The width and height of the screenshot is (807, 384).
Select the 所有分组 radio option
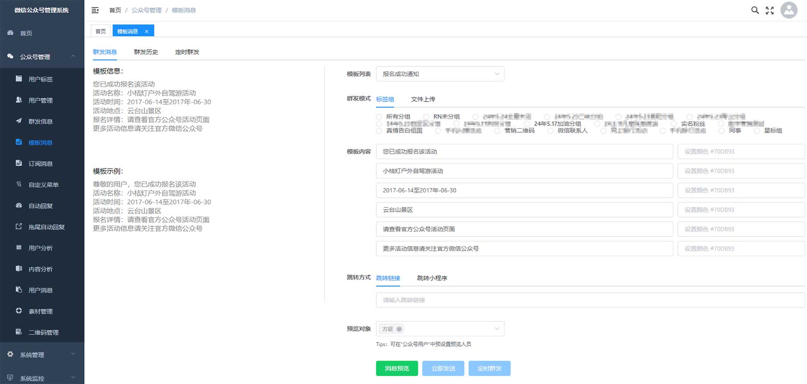pos(379,117)
